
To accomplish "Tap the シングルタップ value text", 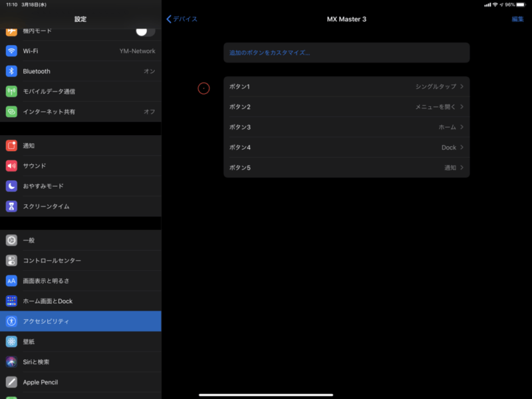I will point(436,86).
